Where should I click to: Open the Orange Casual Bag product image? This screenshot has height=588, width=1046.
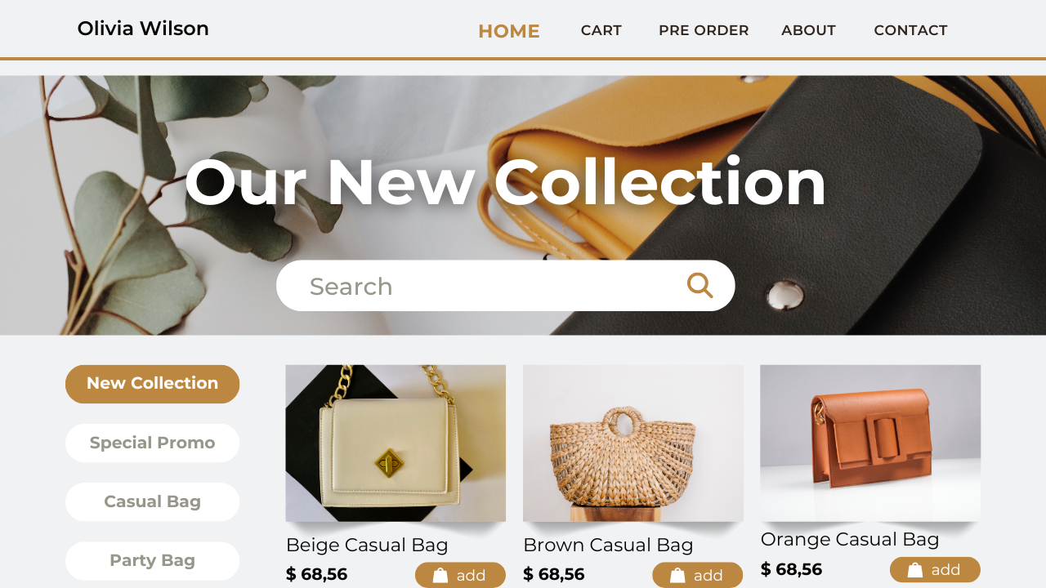[870, 443]
